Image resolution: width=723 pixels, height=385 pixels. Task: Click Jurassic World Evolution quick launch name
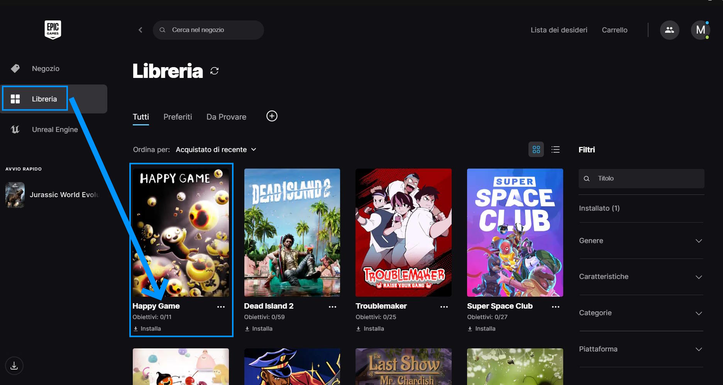coord(64,195)
